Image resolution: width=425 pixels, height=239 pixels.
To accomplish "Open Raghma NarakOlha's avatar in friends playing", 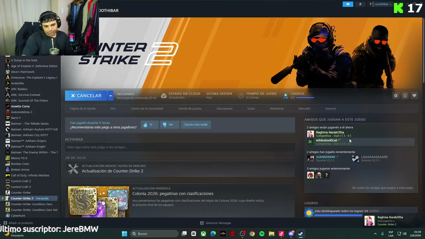I will pos(310,134).
